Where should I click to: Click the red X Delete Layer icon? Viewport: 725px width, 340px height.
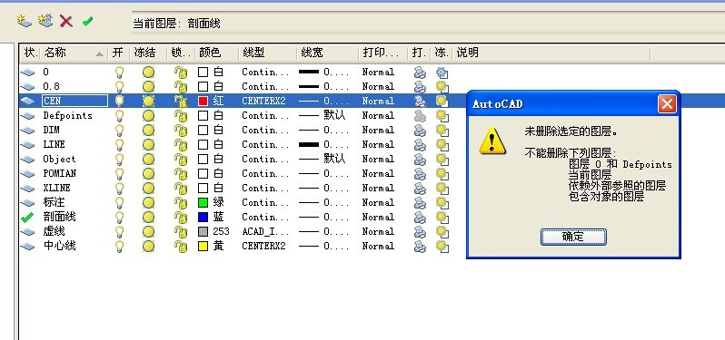(66, 21)
